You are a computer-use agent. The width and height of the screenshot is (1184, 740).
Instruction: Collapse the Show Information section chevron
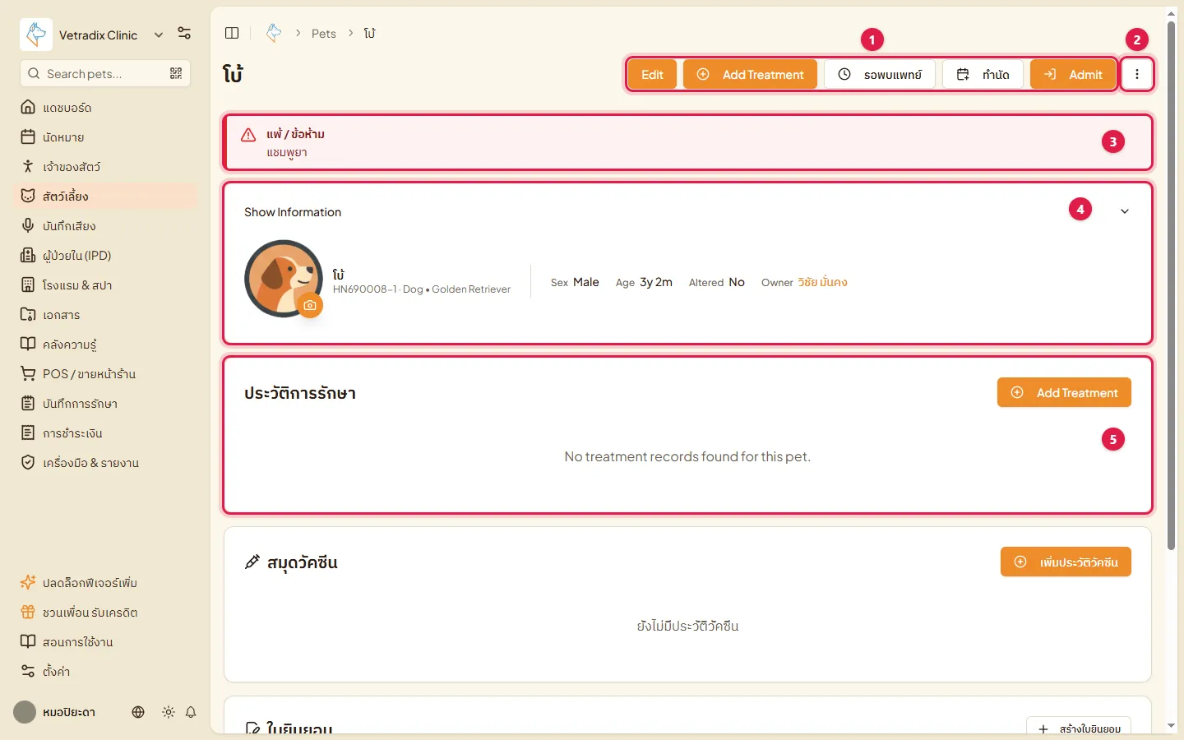point(1125,211)
